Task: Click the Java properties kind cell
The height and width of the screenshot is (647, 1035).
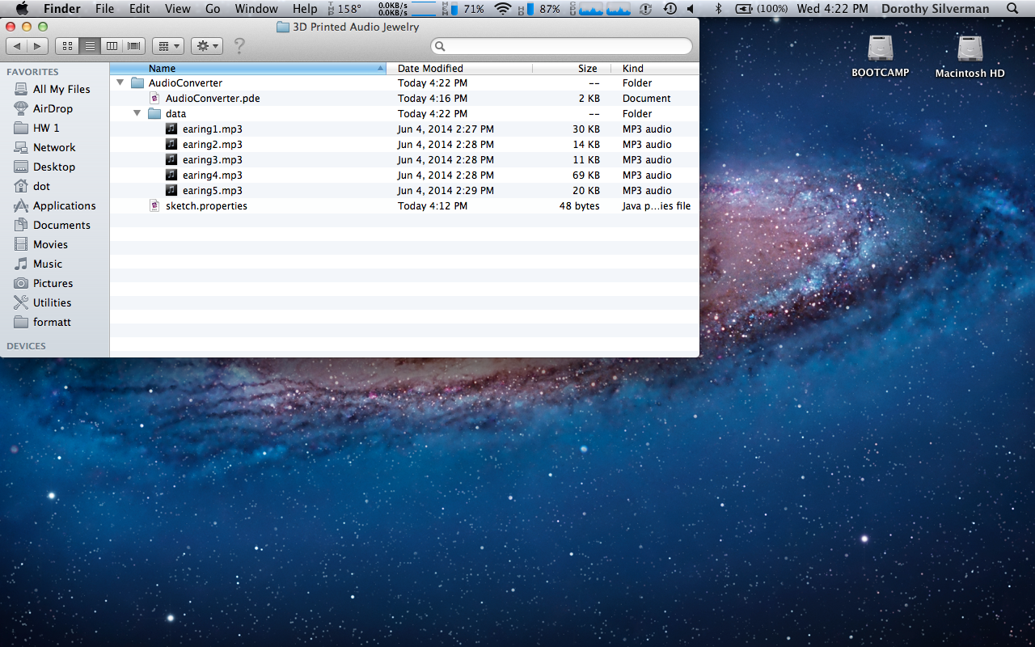Action: 657,205
